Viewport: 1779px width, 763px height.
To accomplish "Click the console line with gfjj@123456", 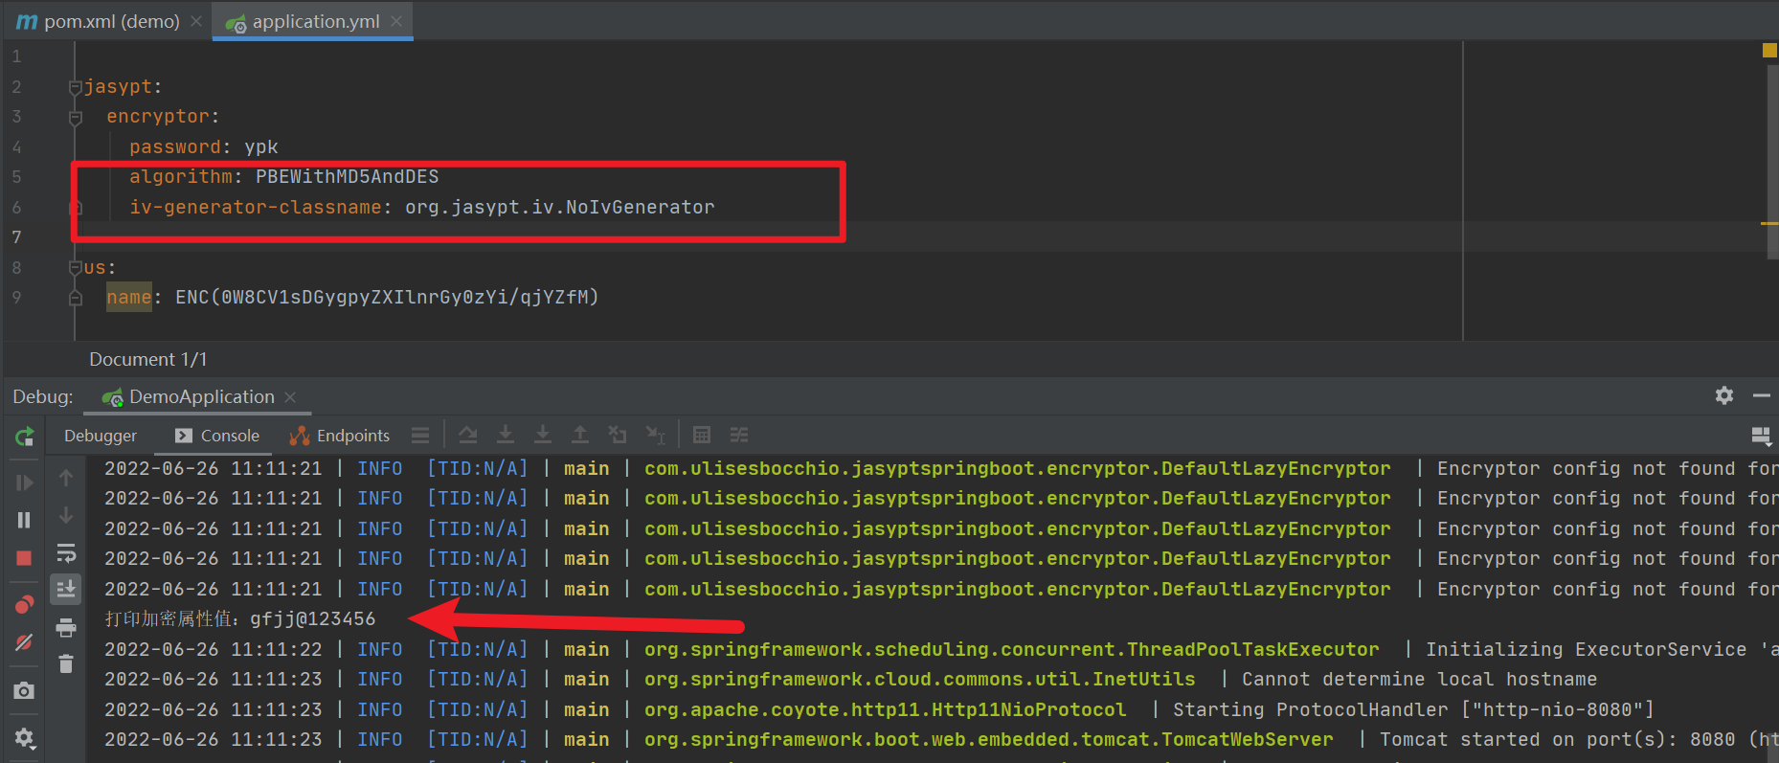I will 240,618.
